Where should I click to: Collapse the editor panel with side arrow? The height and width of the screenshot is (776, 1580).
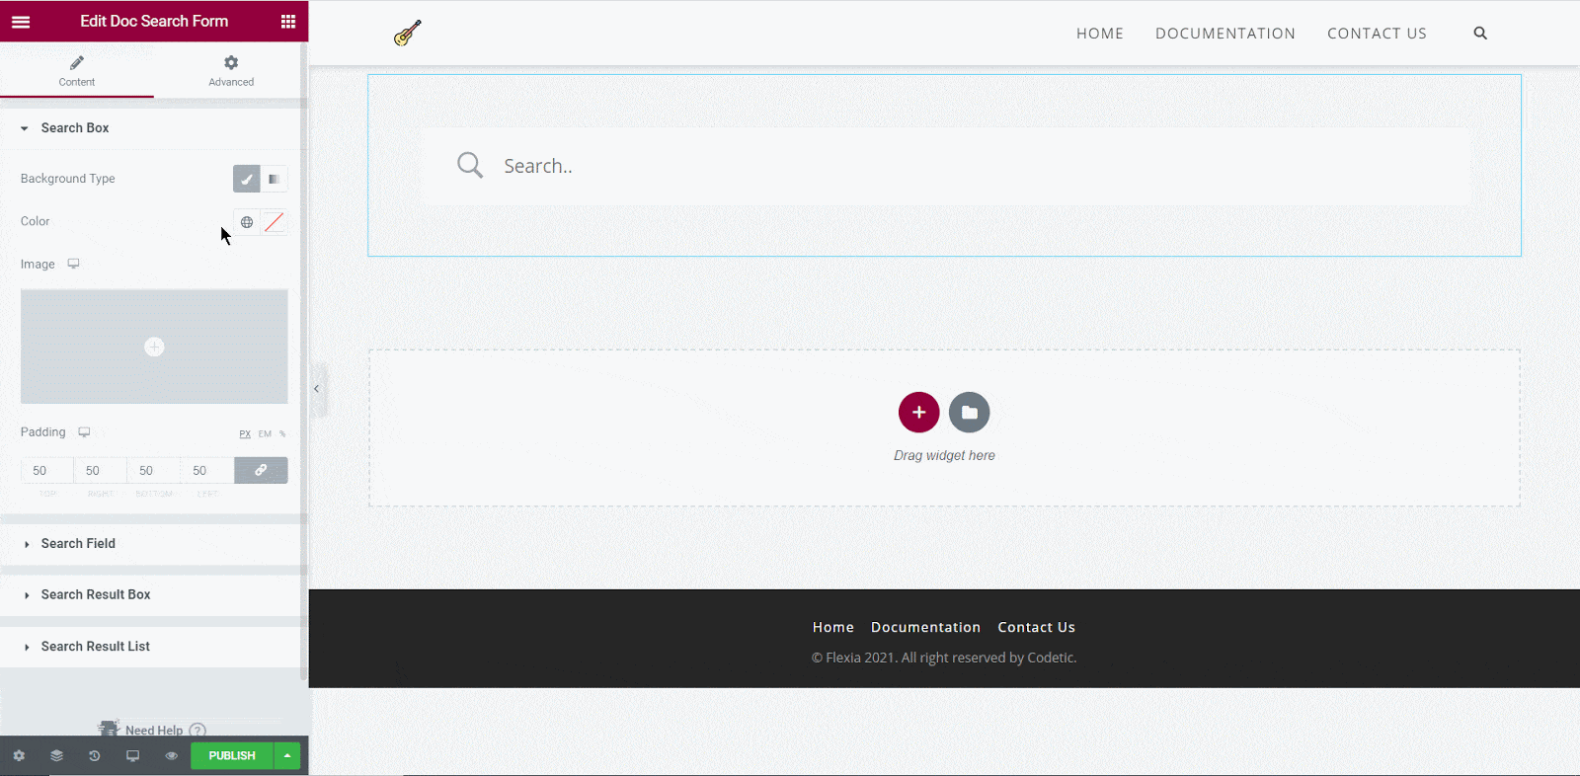316,389
